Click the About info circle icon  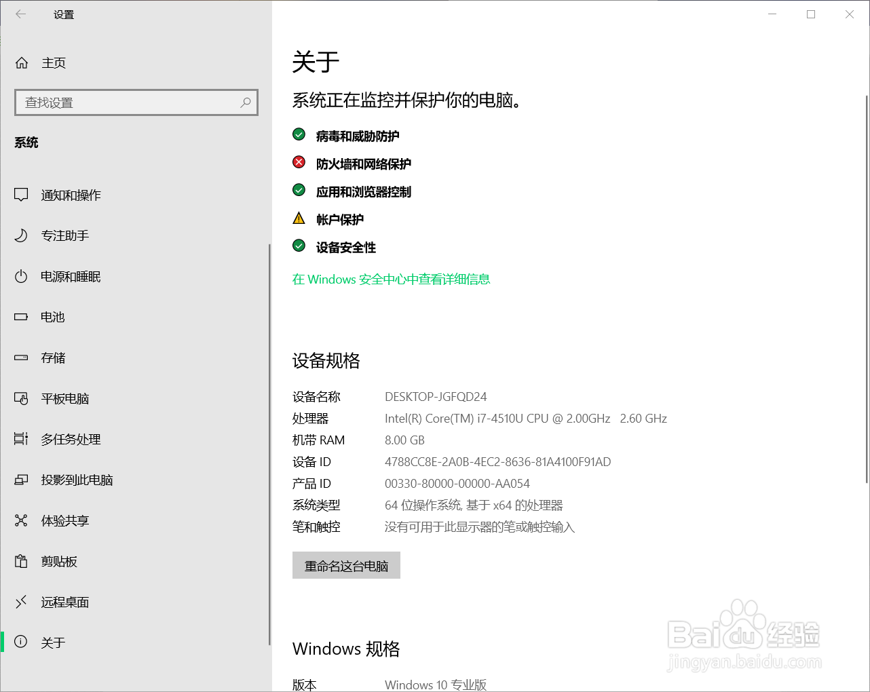click(x=21, y=642)
